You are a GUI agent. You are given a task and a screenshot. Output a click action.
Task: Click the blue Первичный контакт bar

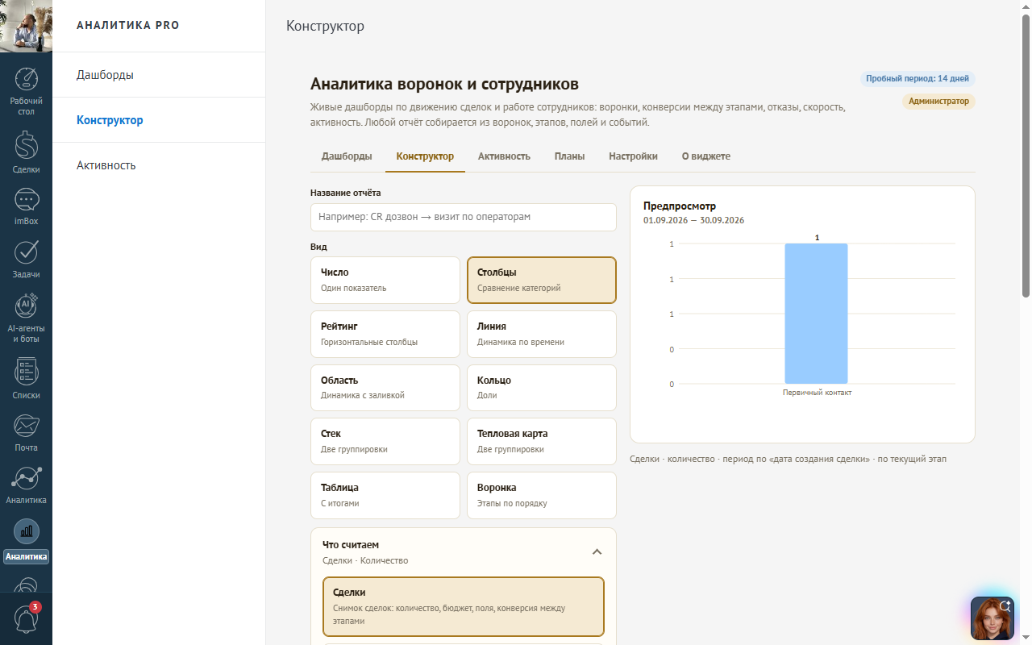click(816, 314)
